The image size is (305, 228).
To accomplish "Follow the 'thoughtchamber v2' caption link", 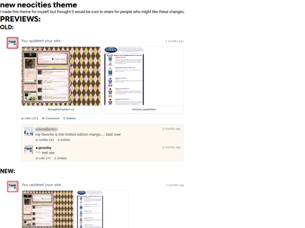I will pyautogui.click(x=61, y=109).
